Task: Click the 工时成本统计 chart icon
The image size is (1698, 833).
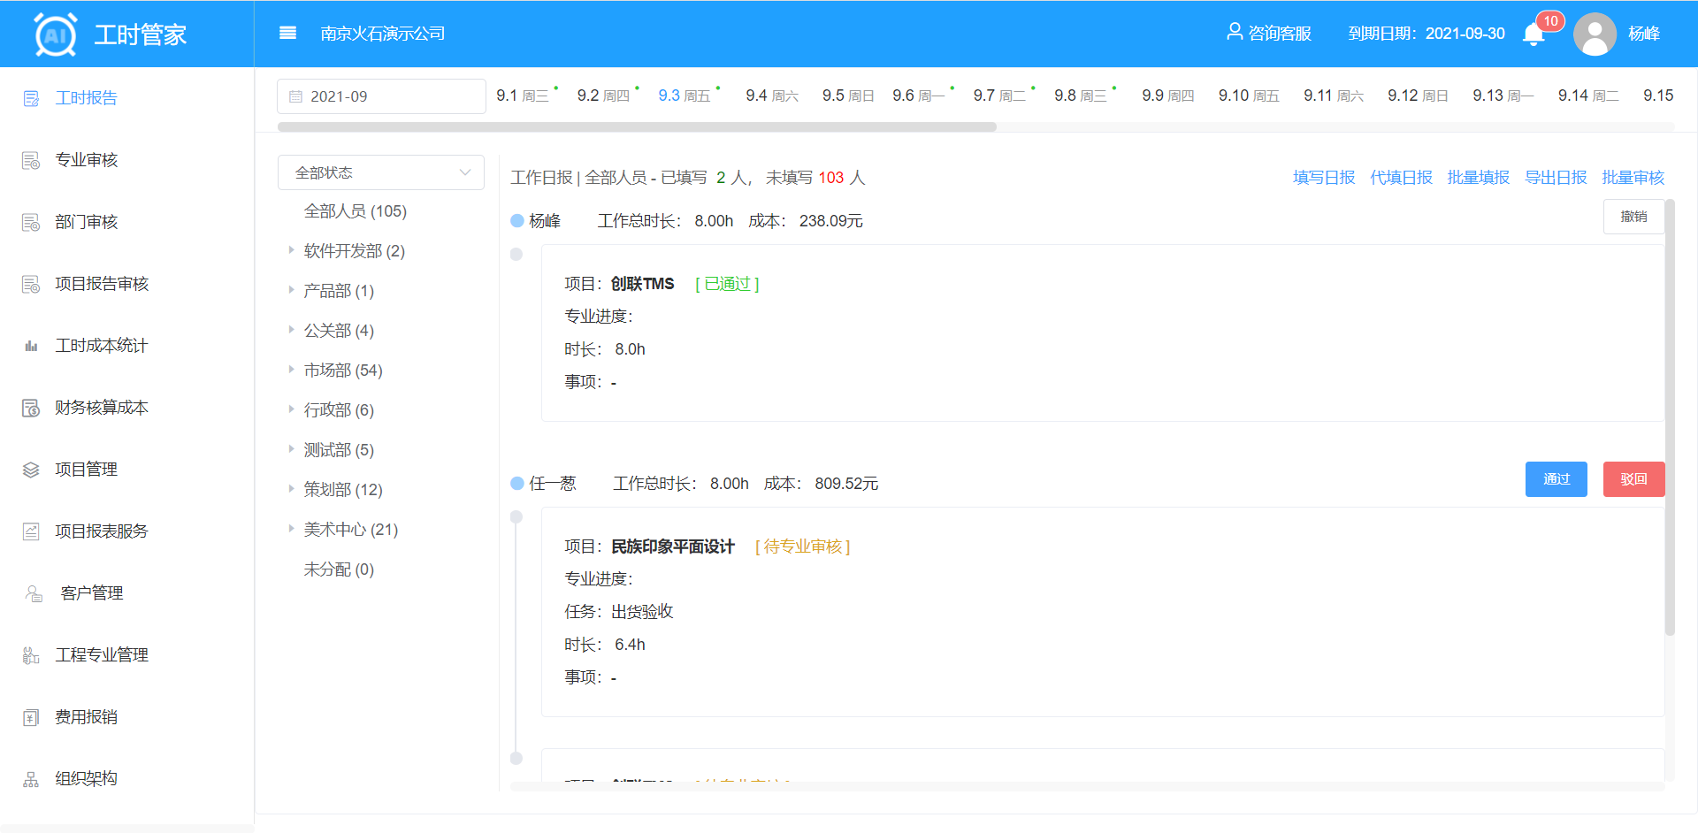Action: (x=31, y=346)
